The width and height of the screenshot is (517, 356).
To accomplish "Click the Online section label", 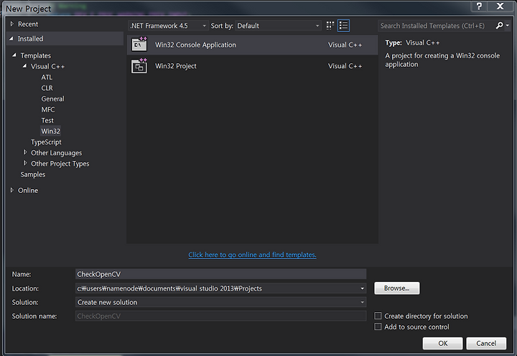I will 28,190.
